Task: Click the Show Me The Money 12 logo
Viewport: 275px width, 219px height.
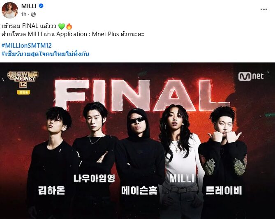Action: pyautogui.click(x=23, y=79)
